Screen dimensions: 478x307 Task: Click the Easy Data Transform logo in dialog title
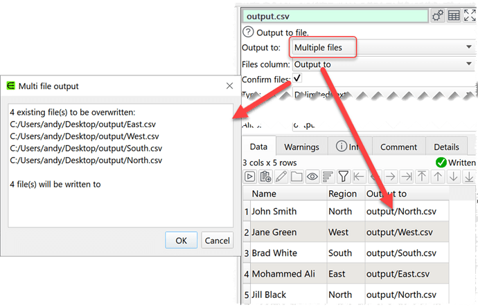[x=11, y=86]
